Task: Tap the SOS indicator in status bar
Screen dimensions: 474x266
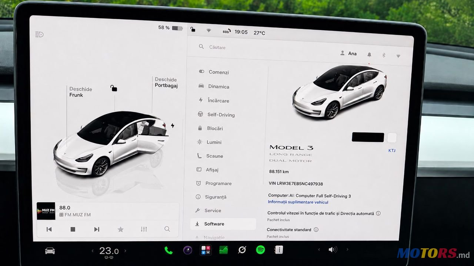Action: click(227, 31)
